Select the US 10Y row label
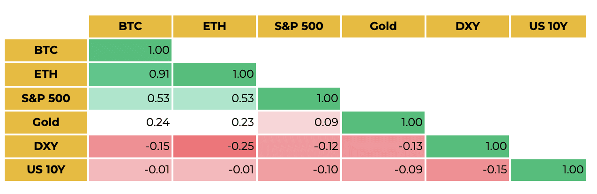The height and width of the screenshot is (194, 597). (46, 170)
